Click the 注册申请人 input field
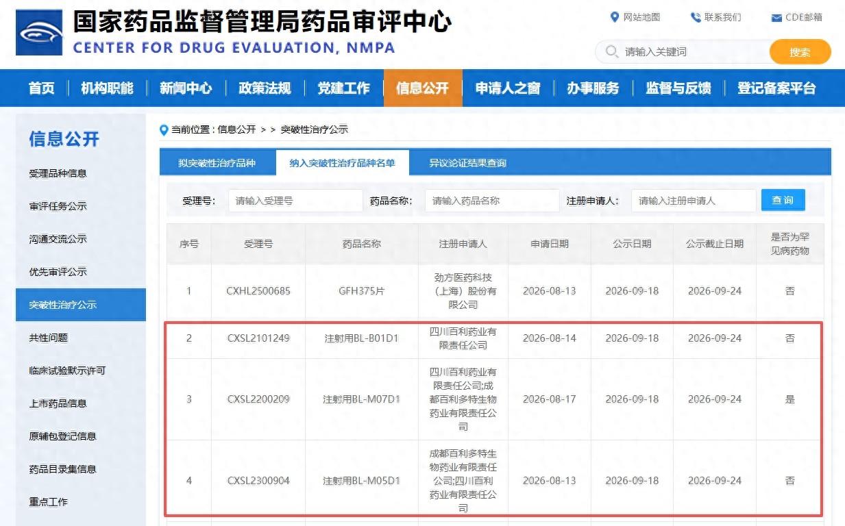This screenshot has height=526, width=845. click(x=694, y=201)
